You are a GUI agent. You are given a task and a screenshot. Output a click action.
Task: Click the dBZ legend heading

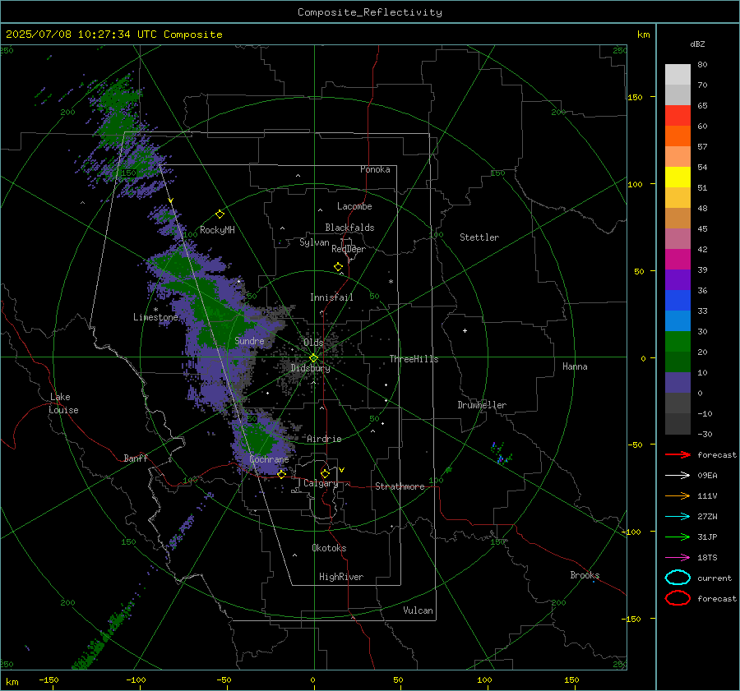697,44
